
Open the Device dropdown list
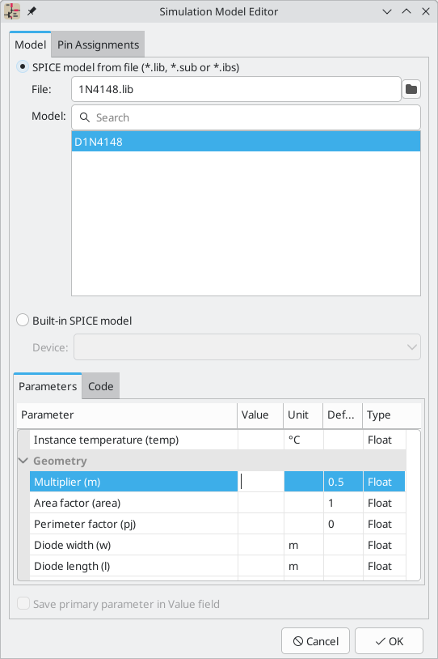247,347
